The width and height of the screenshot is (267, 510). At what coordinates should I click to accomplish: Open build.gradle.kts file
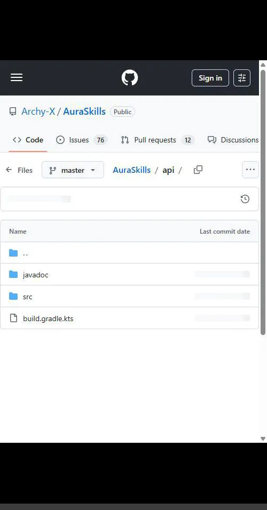click(48, 318)
